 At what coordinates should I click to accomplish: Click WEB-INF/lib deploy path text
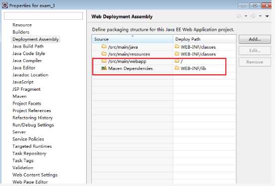(193, 68)
